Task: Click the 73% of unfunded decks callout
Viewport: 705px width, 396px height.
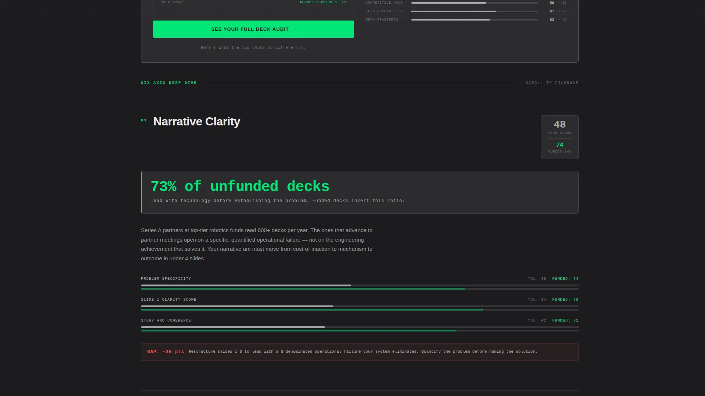Action: [x=360, y=192]
